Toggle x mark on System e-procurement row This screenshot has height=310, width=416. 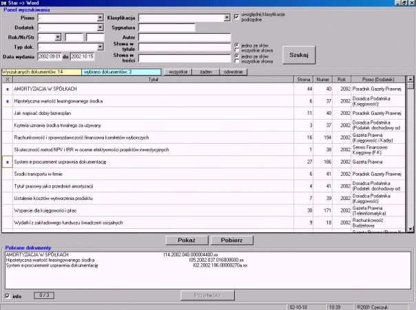pos(7,162)
